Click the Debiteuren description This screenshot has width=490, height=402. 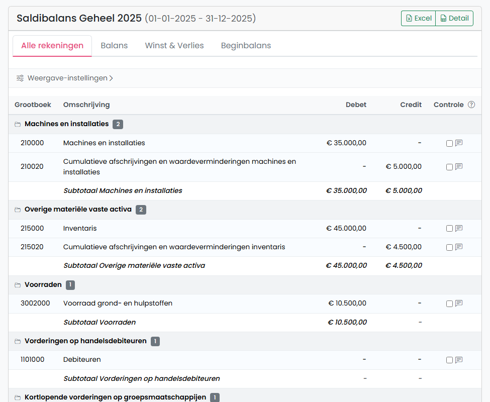82,359
